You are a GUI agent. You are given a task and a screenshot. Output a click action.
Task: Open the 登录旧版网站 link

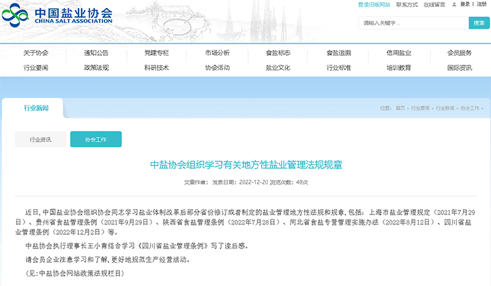[374, 4]
